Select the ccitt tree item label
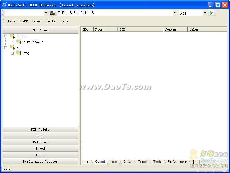 point(21,36)
